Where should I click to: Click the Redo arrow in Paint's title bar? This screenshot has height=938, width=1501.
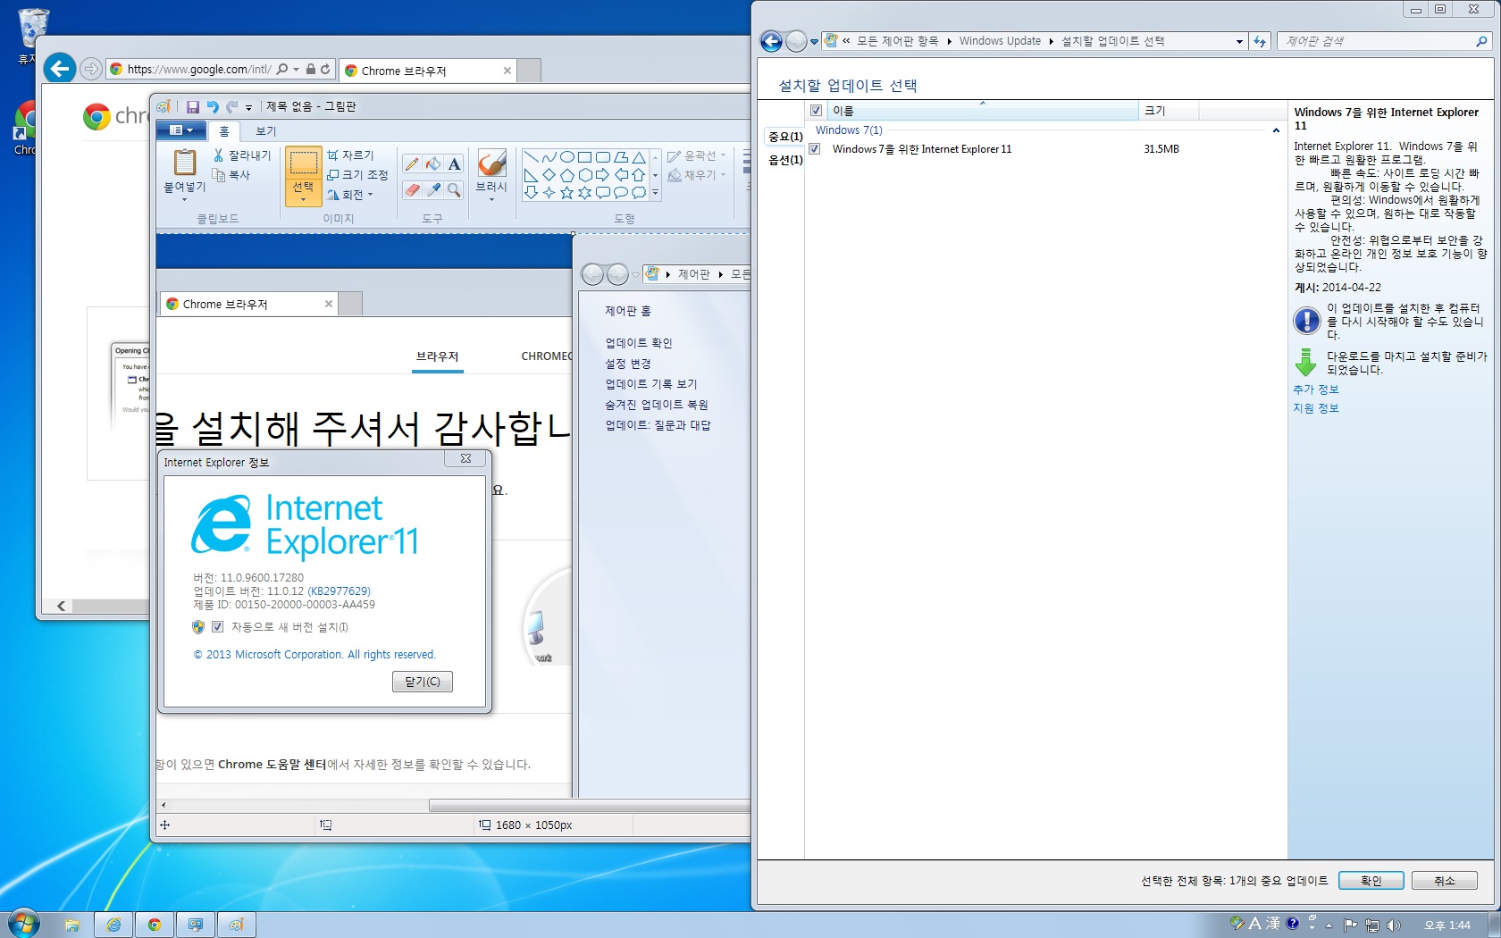[x=231, y=106]
